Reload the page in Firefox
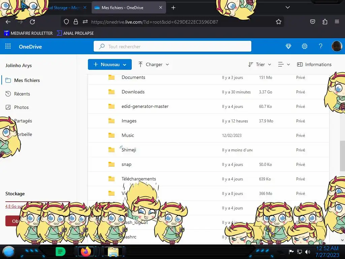The width and height of the screenshot is (345, 259). (32, 22)
